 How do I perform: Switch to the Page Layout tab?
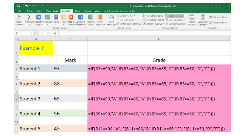[x=52, y=11]
